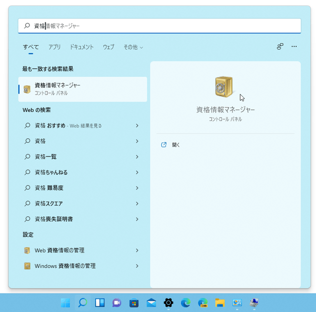Expand chevron for Windows 資格情報の管理
Viewport: 316px width, 312px height.
point(137,266)
